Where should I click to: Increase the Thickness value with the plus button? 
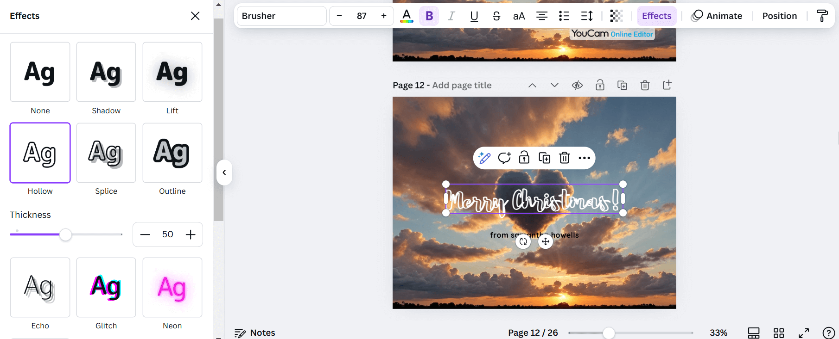coord(191,234)
